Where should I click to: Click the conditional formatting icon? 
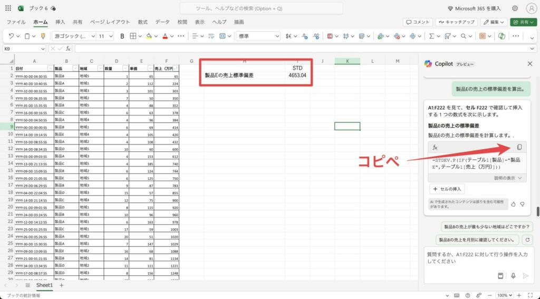click(x=330, y=36)
